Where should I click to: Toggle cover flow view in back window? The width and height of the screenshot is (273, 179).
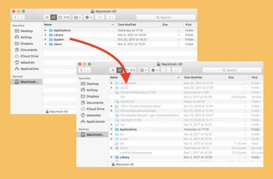click(67, 17)
